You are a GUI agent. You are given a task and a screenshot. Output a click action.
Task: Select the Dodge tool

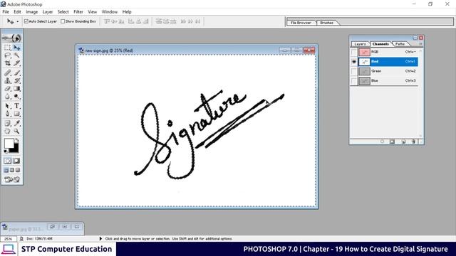click(x=17, y=97)
